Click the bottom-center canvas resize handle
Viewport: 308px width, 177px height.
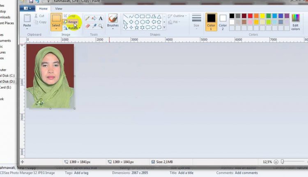pos(51,109)
